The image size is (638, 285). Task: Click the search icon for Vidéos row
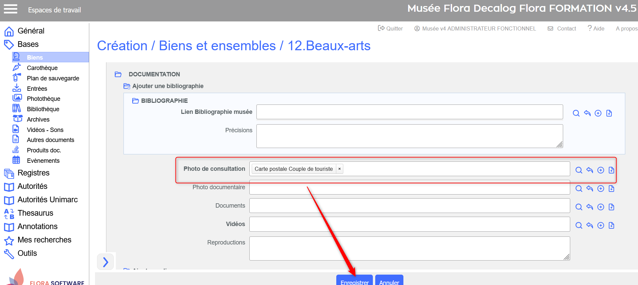579,225
